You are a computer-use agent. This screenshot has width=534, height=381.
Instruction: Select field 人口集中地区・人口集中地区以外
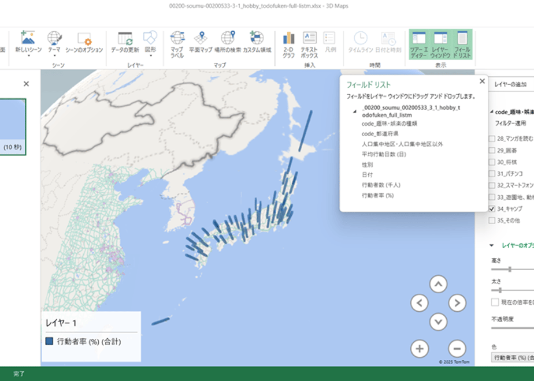click(402, 144)
